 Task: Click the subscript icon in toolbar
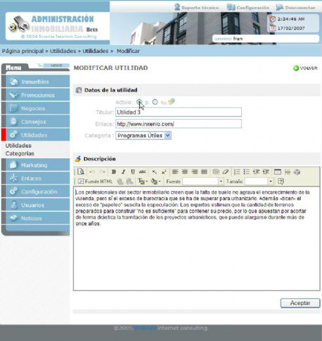[154, 172]
